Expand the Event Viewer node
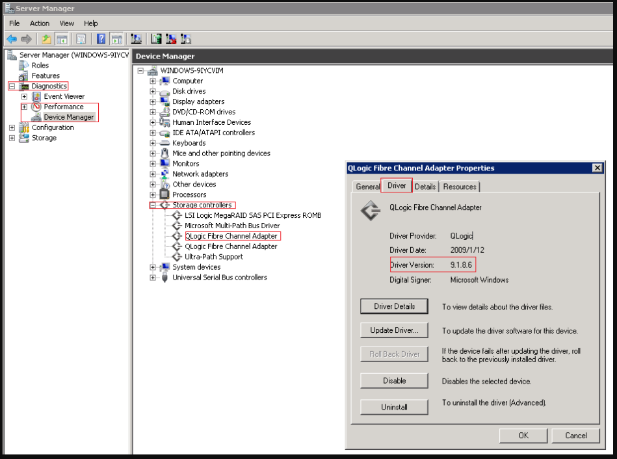The height and width of the screenshot is (459, 617). [25, 96]
